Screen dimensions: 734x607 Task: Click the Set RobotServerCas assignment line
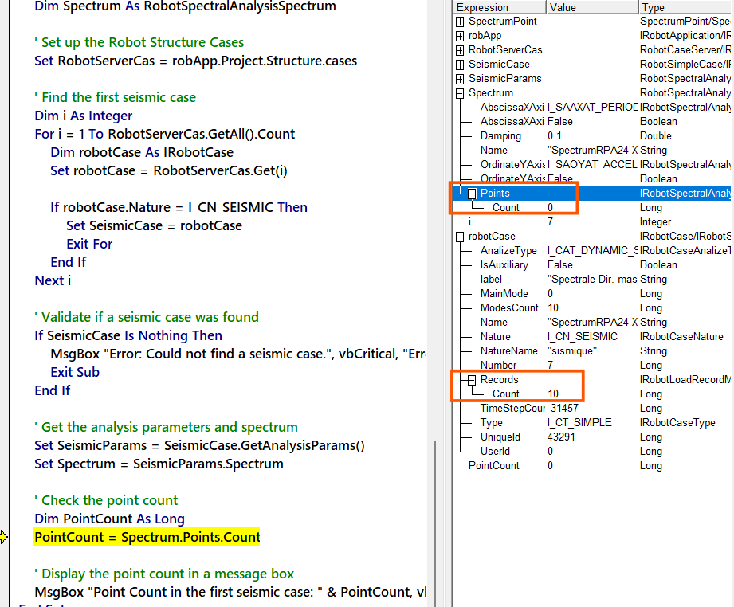coord(196,61)
